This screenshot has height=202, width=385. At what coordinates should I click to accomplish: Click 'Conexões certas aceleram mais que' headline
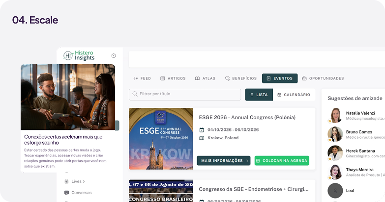tap(63, 137)
